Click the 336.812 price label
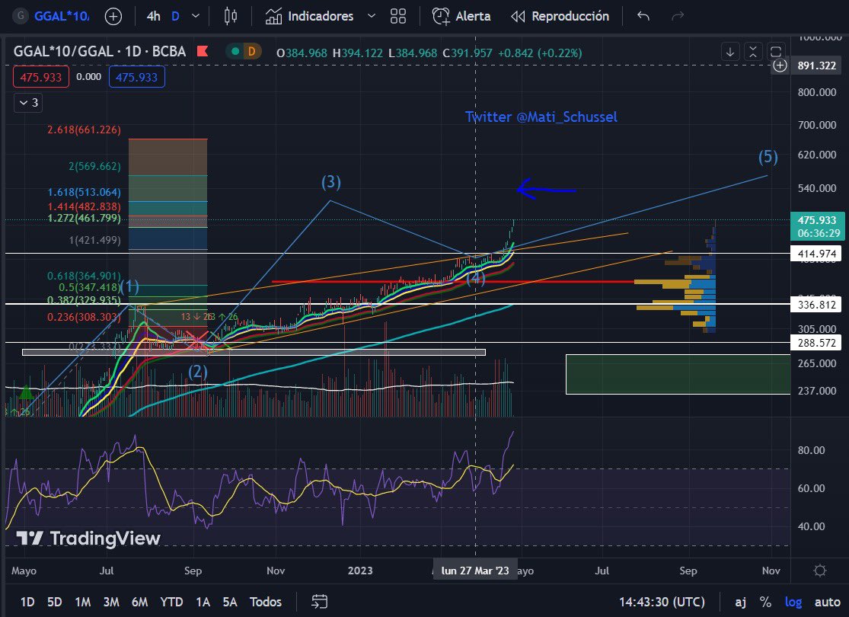 (816, 305)
